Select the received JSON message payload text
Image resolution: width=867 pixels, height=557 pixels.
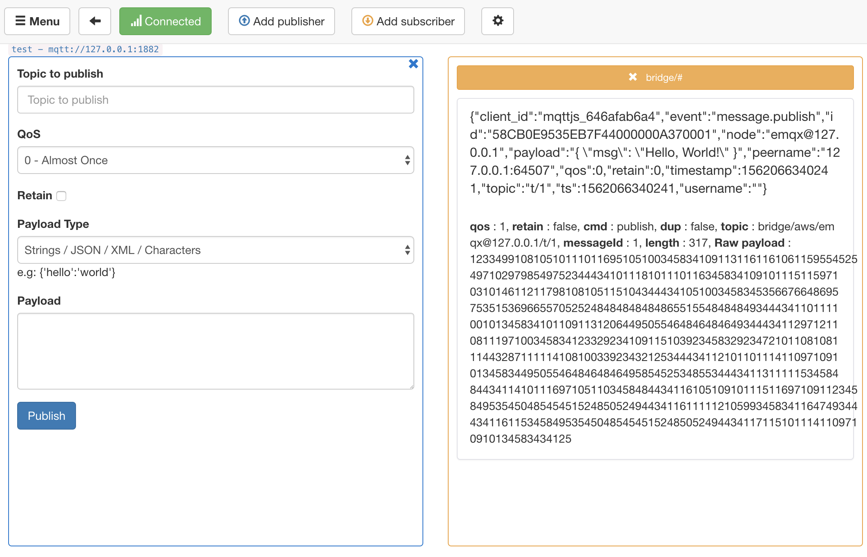pyautogui.click(x=655, y=152)
